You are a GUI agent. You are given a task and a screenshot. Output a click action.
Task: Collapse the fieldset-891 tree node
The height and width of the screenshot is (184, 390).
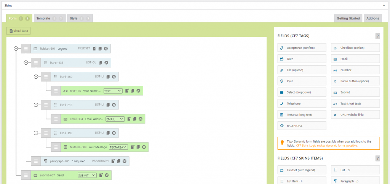pyautogui.click(x=16, y=49)
